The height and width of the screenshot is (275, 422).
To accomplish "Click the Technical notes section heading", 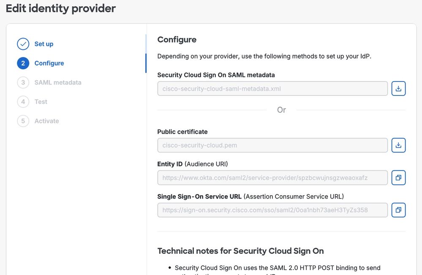I will [240, 251].
